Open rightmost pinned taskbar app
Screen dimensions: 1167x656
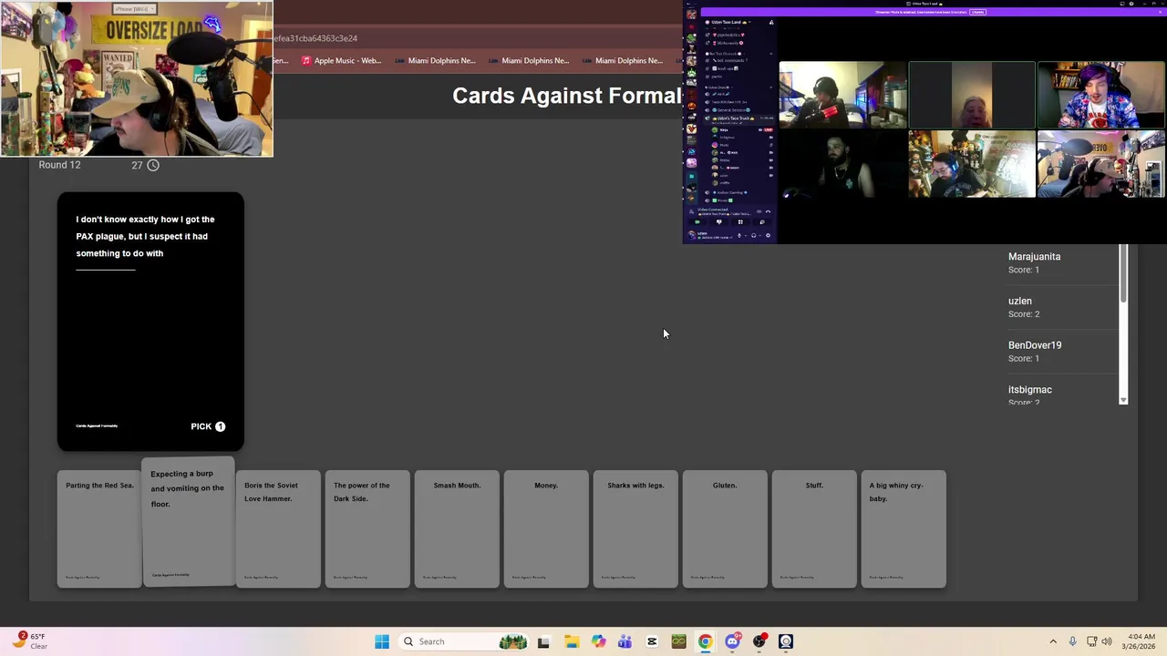coord(786,641)
